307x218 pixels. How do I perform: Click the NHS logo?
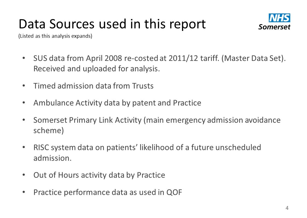pos(279,18)
